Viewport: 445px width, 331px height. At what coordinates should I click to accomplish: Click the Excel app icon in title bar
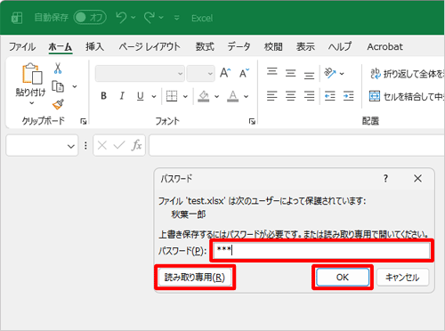click(x=17, y=18)
